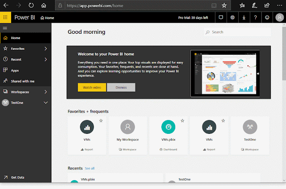Favorite the second VMs report star

click(223, 121)
